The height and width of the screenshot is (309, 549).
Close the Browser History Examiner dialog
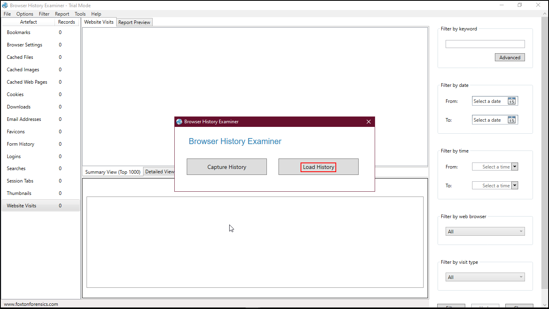coord(369,122)
